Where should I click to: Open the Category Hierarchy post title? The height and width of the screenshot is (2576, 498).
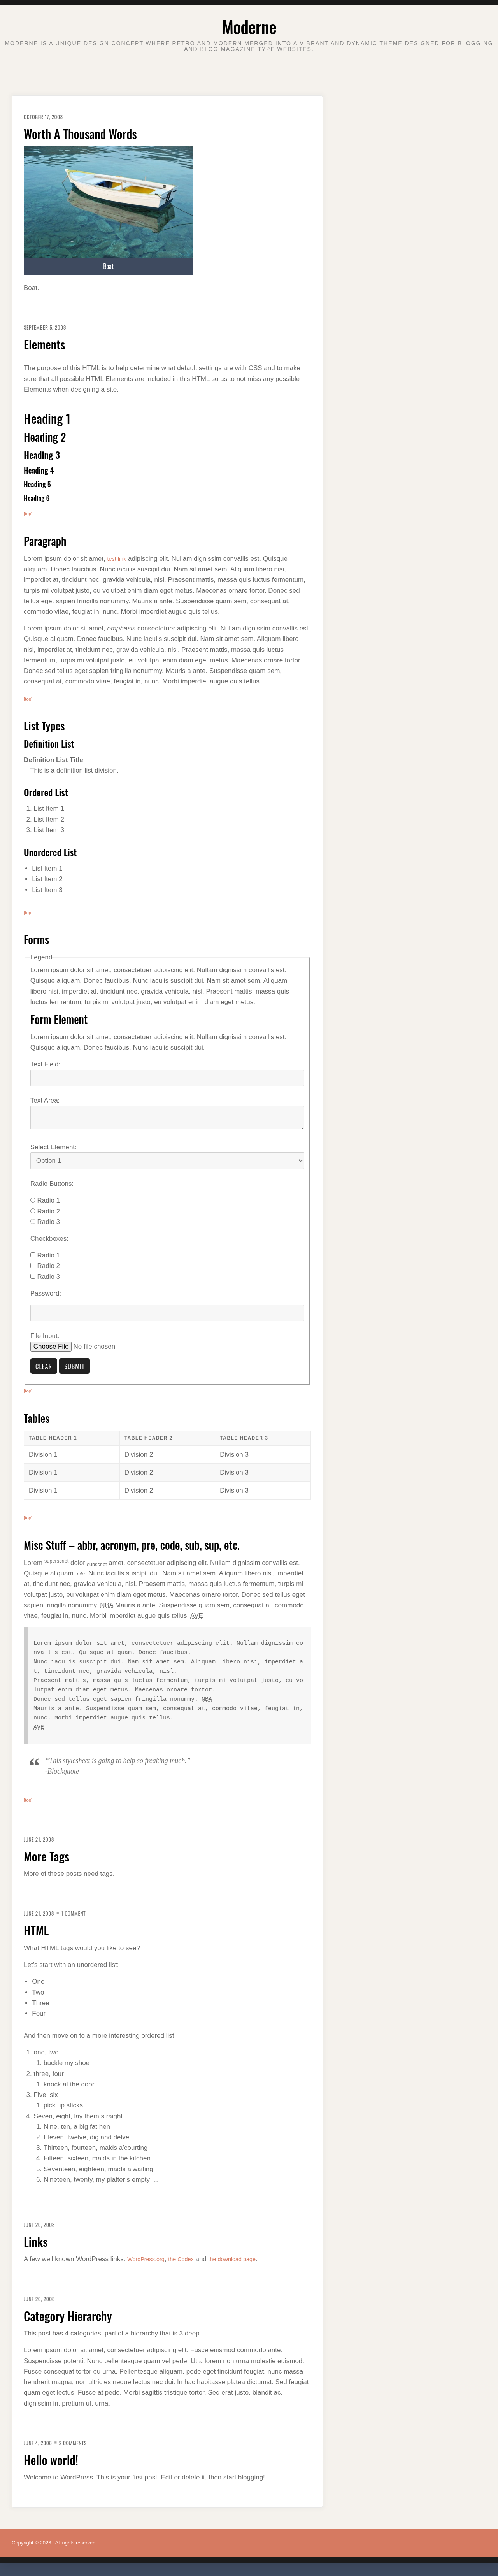point(68,2316)
